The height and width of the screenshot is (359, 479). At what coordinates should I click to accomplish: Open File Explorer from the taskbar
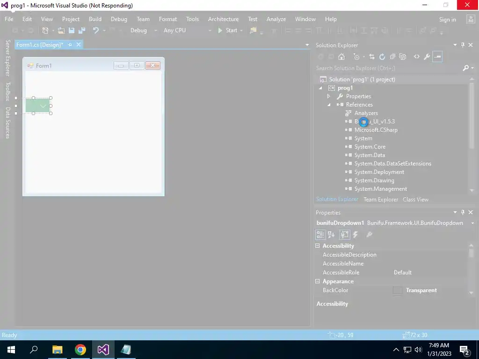57,350
